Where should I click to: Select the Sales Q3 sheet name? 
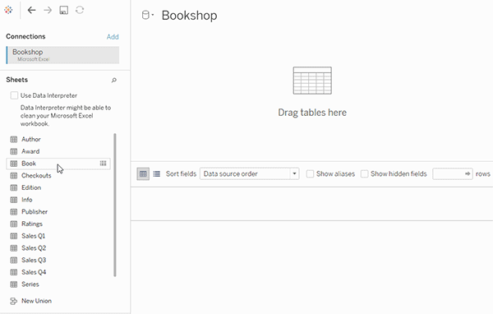coord(34,260)
